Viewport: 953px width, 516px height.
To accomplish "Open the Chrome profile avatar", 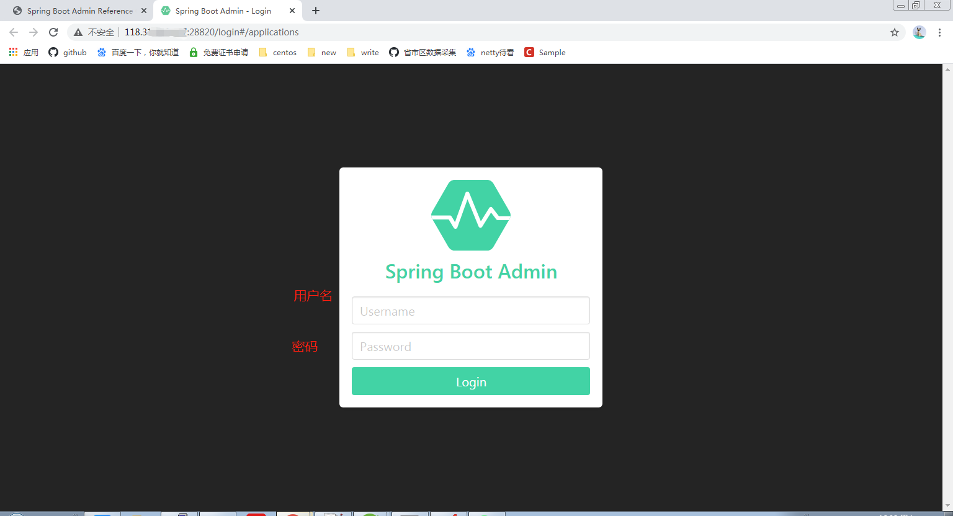I will click(919, 32).
